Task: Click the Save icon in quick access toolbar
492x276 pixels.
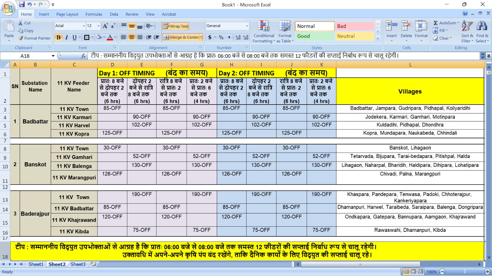Action: (22, 5)
